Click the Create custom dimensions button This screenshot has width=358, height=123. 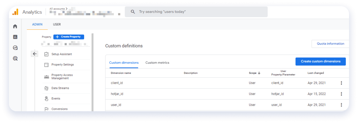point(321,61)
